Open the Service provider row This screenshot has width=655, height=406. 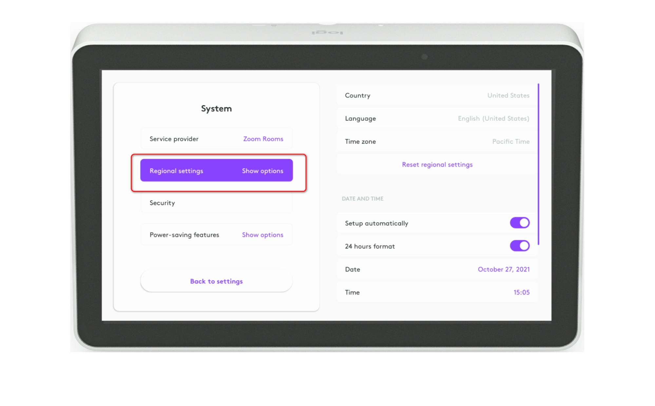(174, 139)
